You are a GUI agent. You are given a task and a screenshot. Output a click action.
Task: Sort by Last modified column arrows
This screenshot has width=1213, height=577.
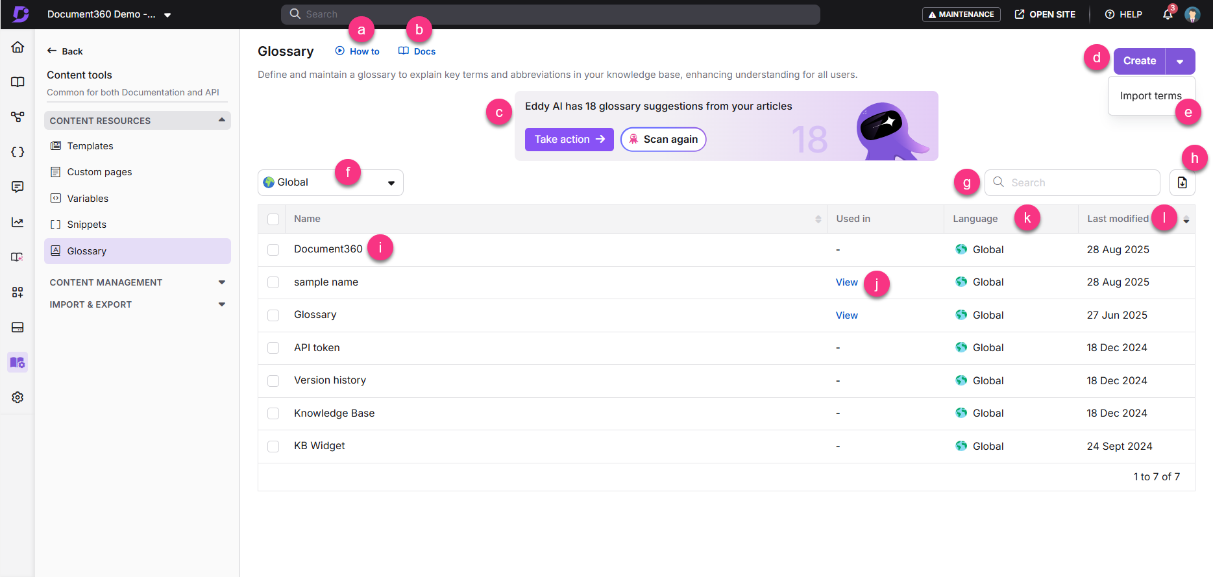(x=1186, y=220)
